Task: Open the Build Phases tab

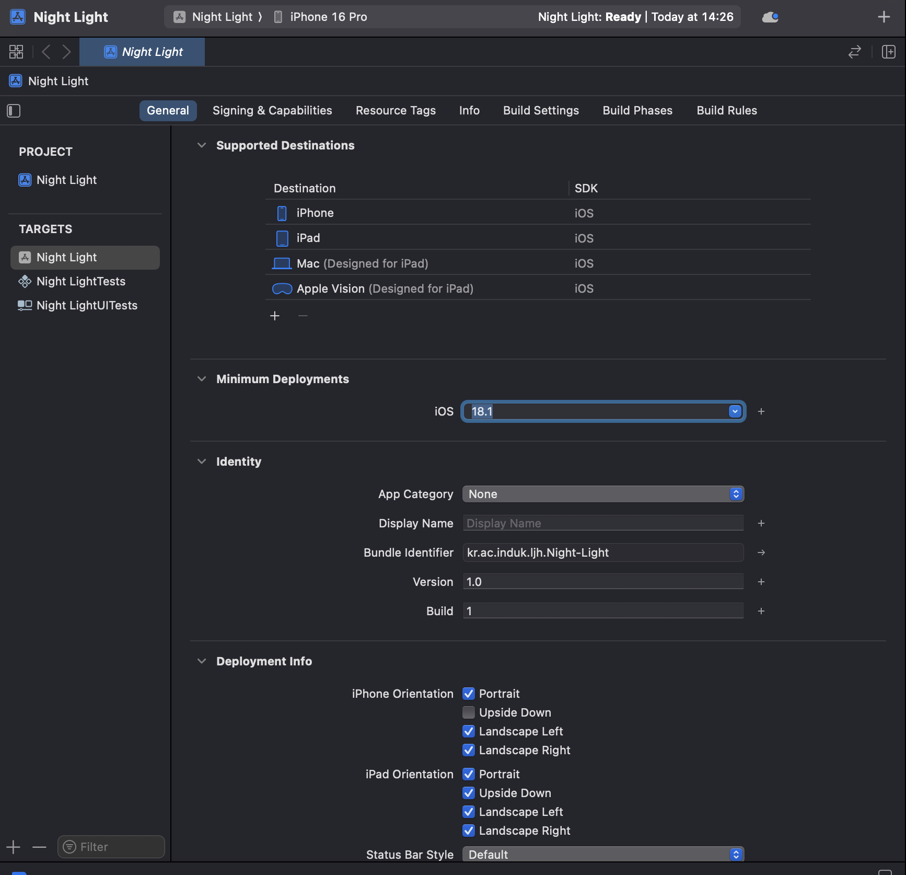Action: tap(637, 111)
